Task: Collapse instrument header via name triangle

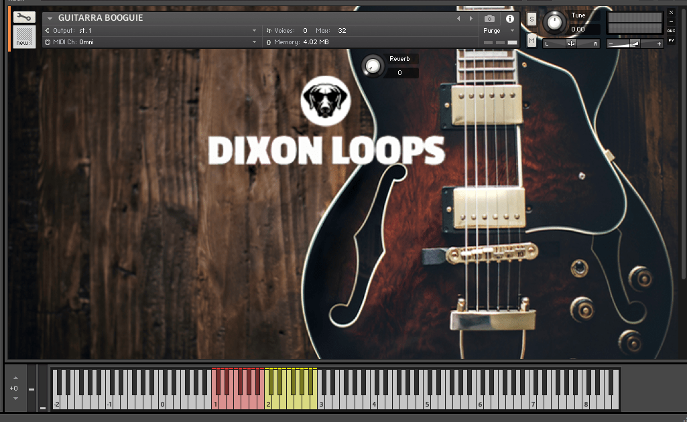Action: click(50, 19)
